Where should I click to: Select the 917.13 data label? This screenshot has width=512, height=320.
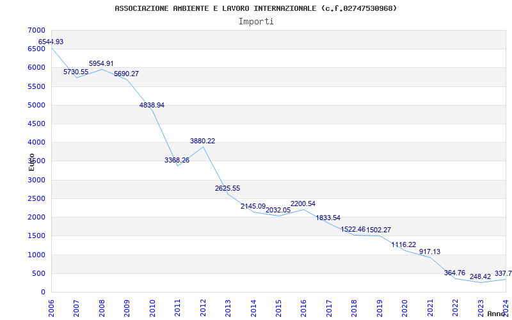429,252
